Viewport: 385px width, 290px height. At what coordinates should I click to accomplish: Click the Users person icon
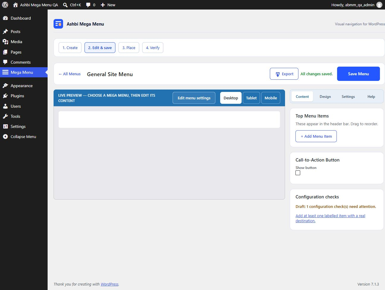[x=5, y=106]
